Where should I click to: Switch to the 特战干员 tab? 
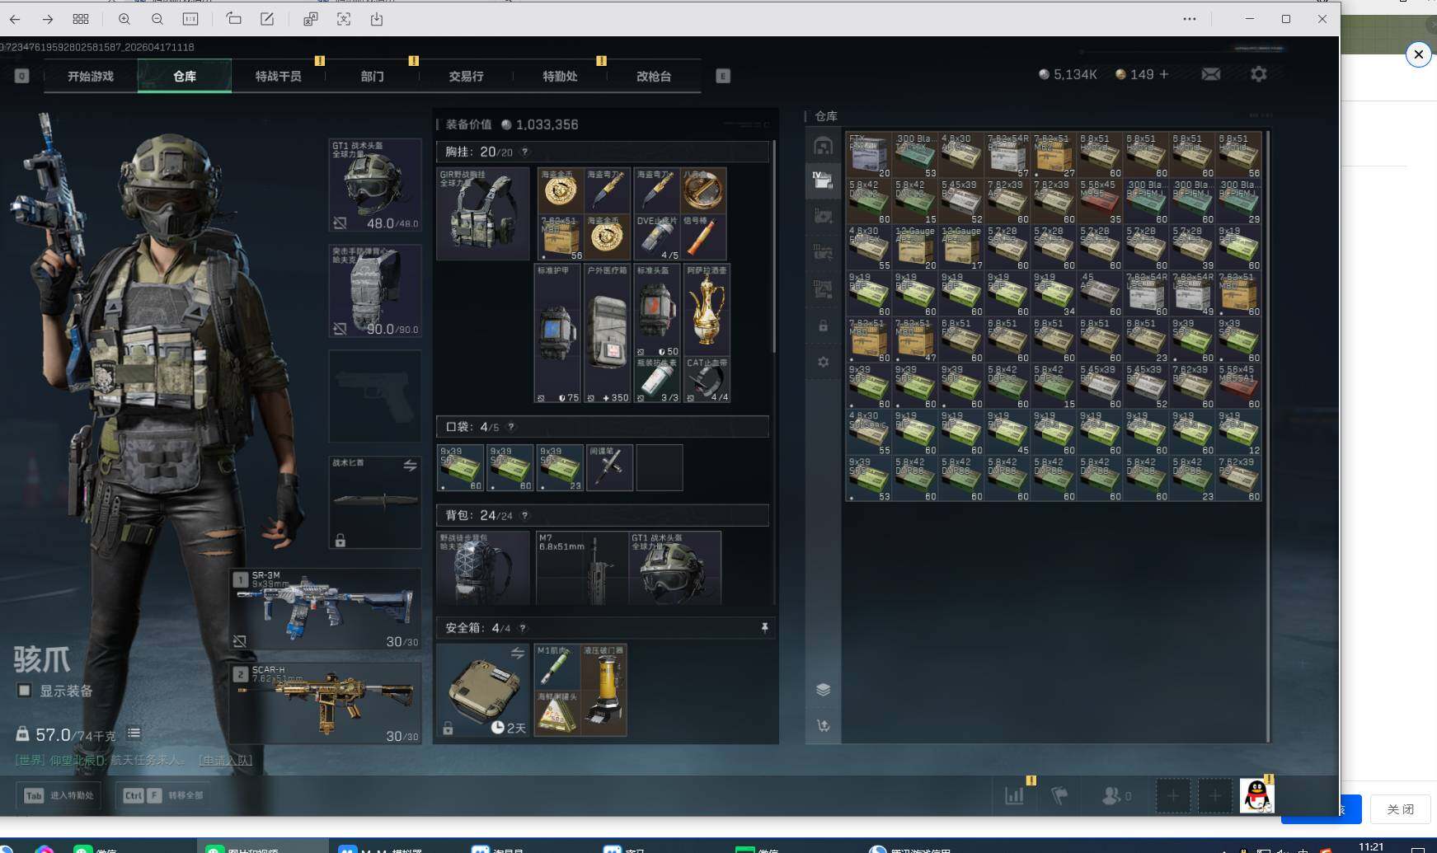(x=278, y=76)
